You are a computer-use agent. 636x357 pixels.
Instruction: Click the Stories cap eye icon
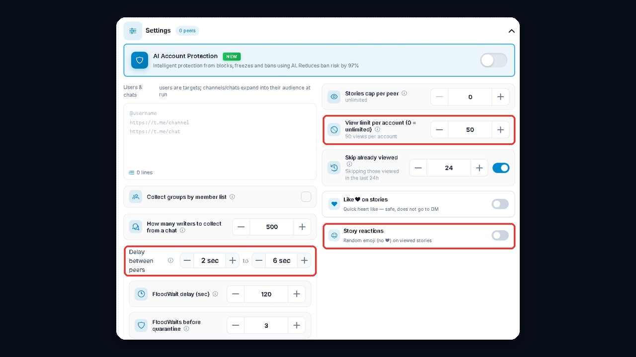pos(334,97)
